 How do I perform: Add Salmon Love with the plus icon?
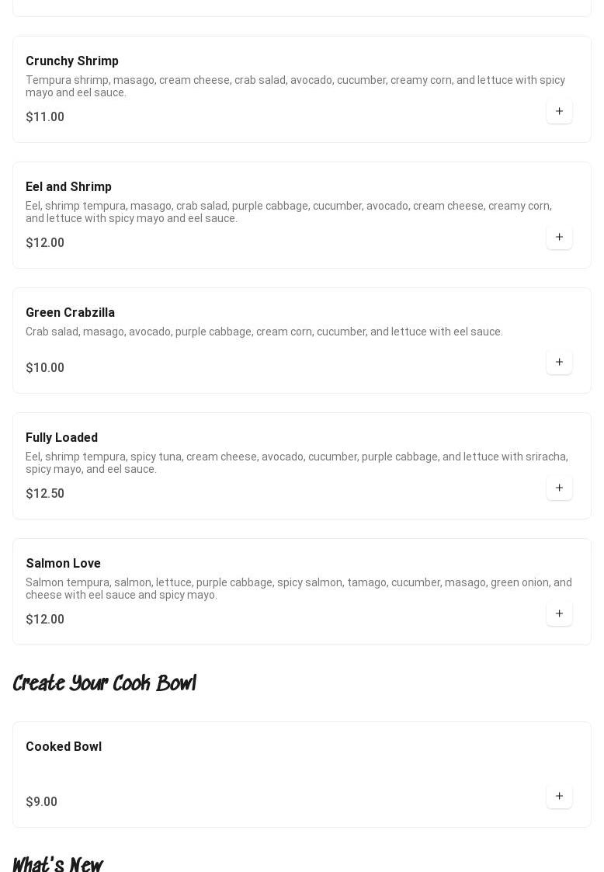559,613
